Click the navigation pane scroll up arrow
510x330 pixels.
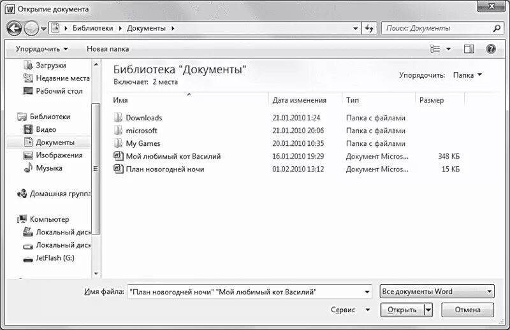point(96,64)
